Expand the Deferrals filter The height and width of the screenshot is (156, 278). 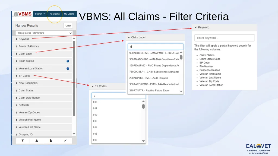coord(42,105)
